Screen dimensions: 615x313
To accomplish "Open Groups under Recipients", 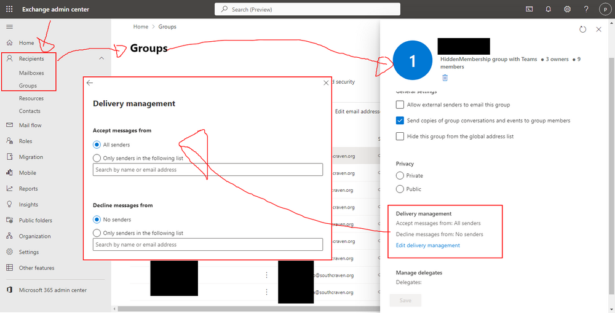I will pyautogui.click(x=28, y=85).
